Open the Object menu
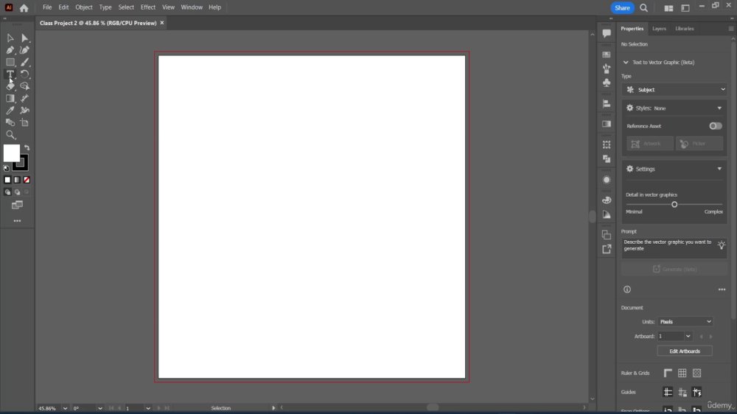Screen dimensions: 737x414 [84, 7]
